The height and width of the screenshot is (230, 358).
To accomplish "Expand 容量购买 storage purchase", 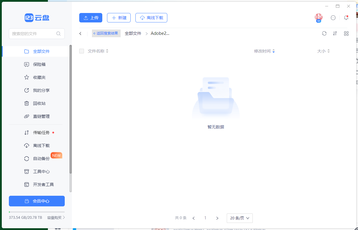I will click(x=56, y=218).
